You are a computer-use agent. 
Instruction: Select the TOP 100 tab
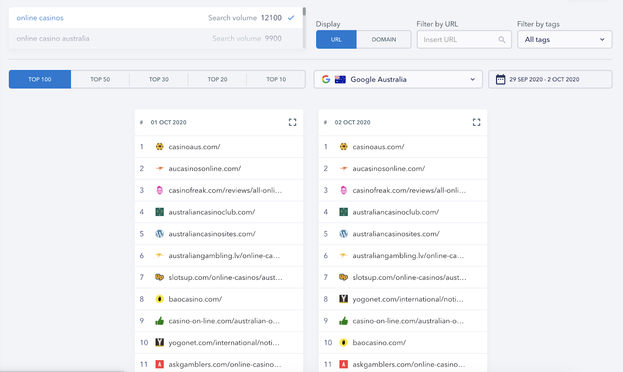(x=40, y=79)
